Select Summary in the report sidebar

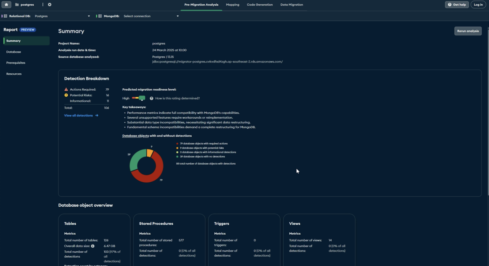coord(26,41)
